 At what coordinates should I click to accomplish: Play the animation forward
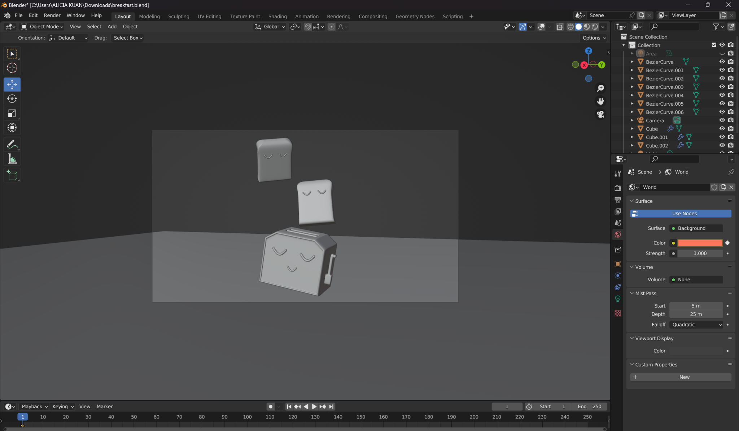point(314,406)
